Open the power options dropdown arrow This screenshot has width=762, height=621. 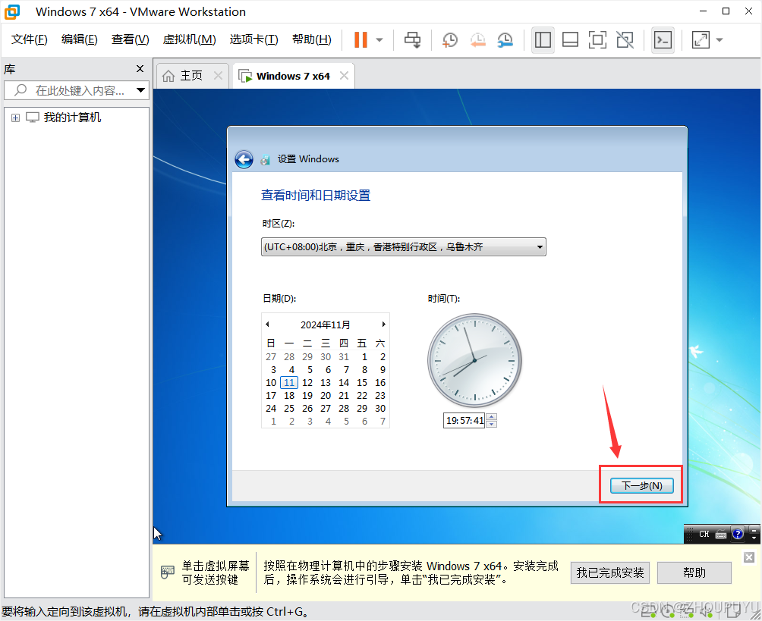coord(379,40)
